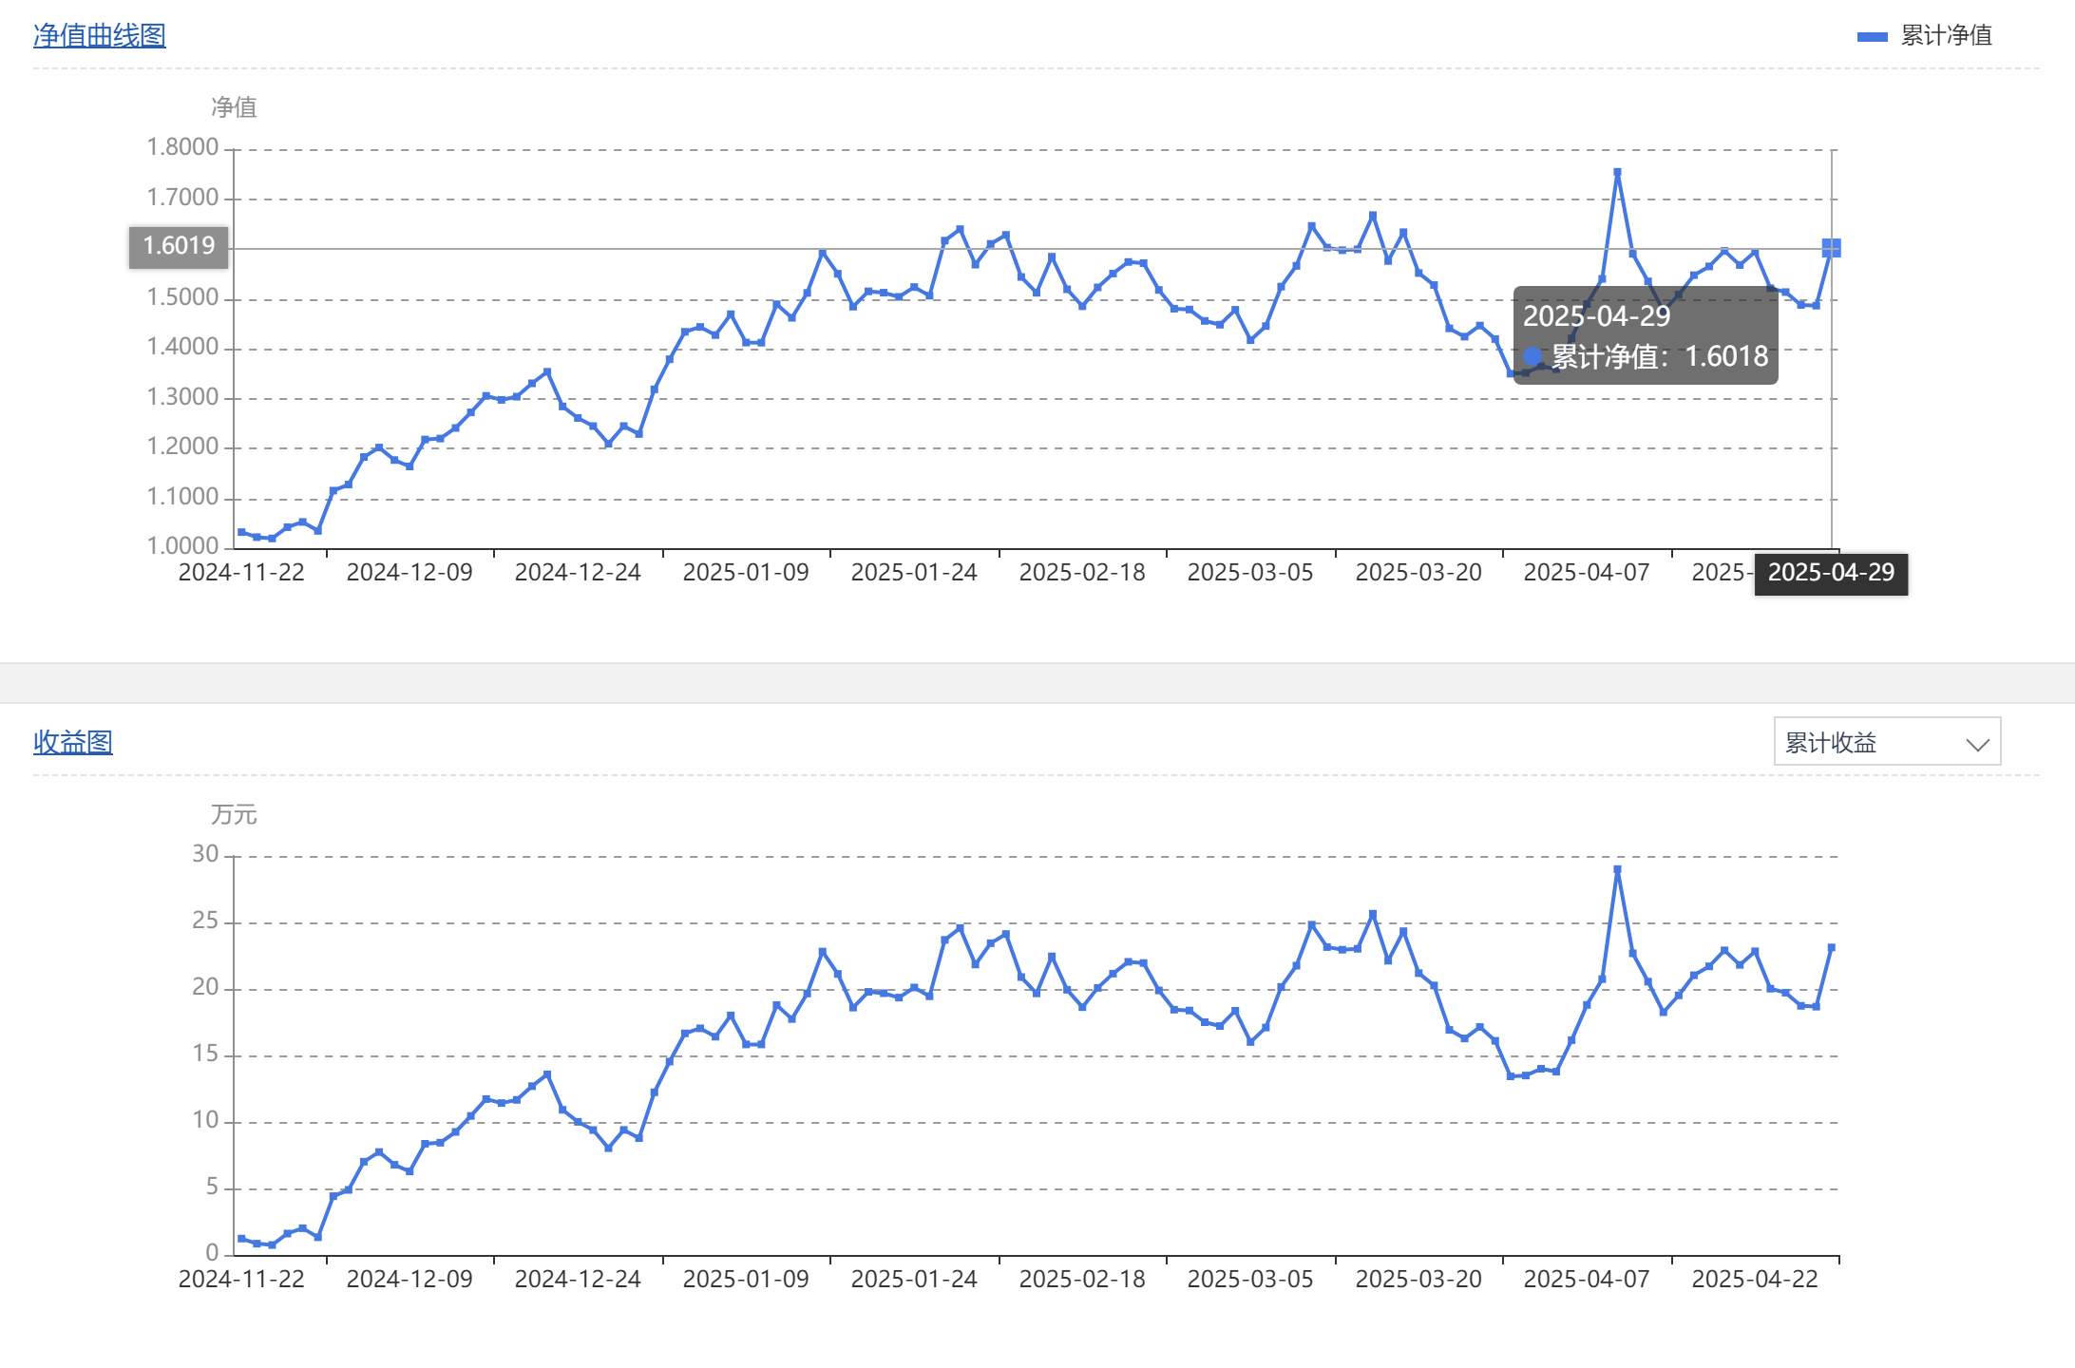Click the 2025-04-29 累计净值 tooltip box
2075x1368 pixels.
pos(1645,335)
